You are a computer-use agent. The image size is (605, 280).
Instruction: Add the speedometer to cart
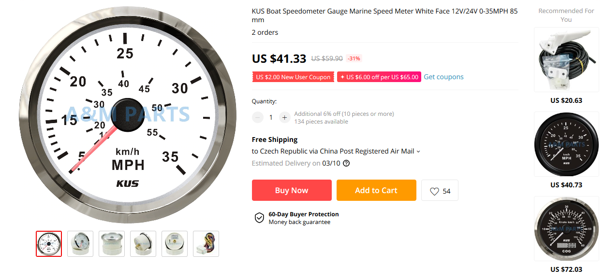coord(376,190)
